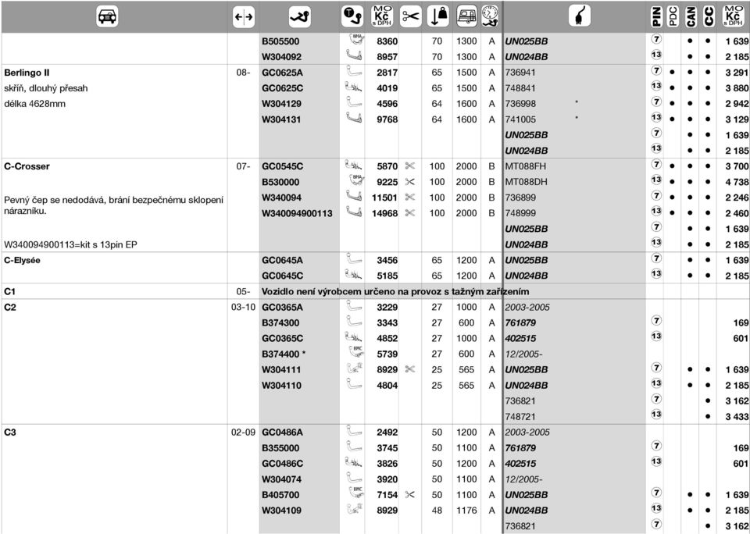Screen dimensions: 750x534
Task: Click the towbar type icon beside W304131
Action: (353, 118)
